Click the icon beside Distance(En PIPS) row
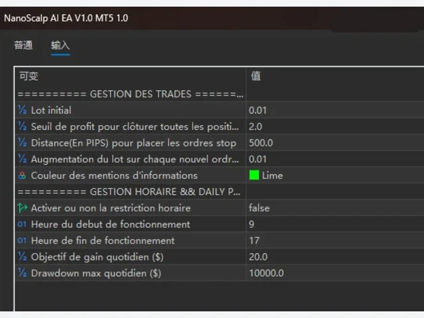Screen dimensions: 424x318 point(22,142)
